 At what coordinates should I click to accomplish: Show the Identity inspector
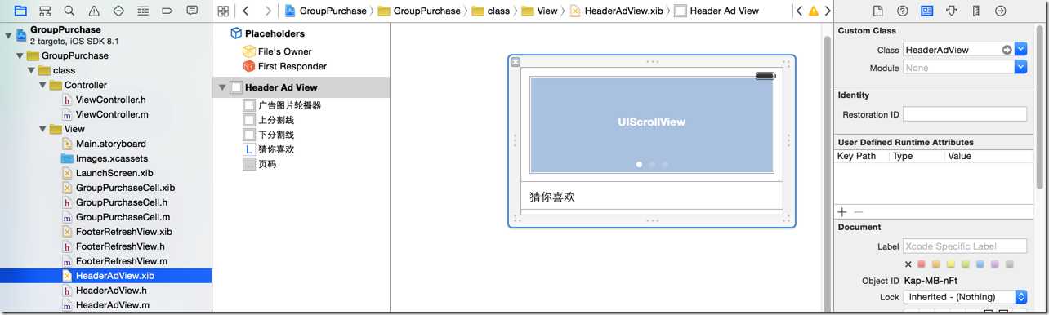[x=927, y=11]
